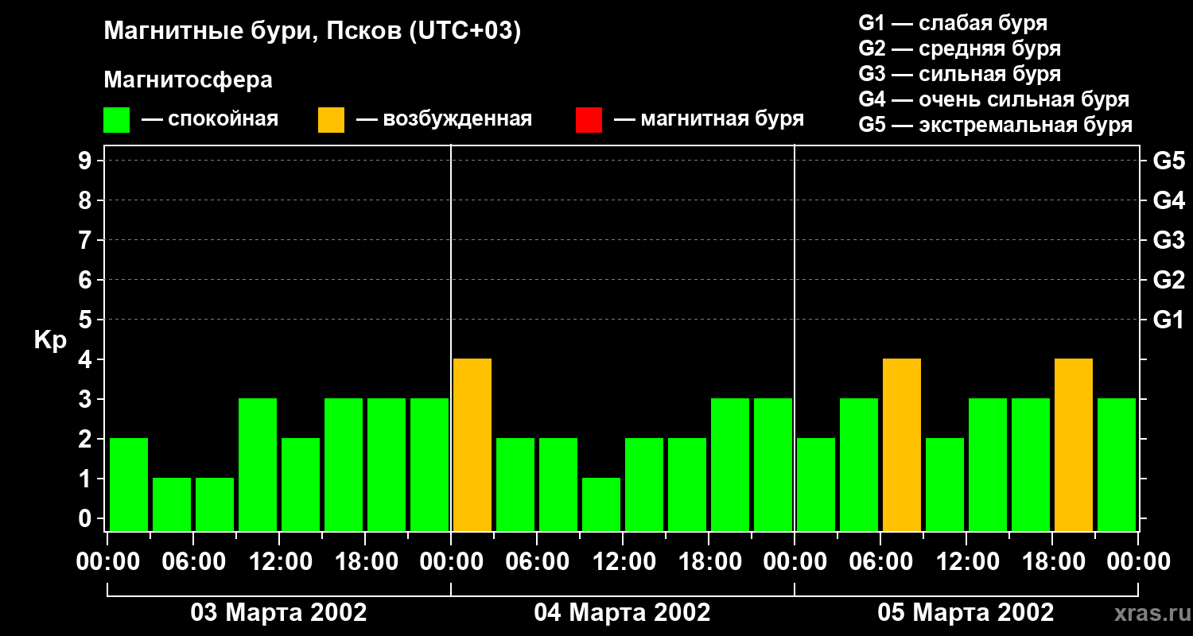Click the green 'спокойная' legend swatch
Image resolution: width=1193 pixels, height=636 pixels.
point(116,120)
